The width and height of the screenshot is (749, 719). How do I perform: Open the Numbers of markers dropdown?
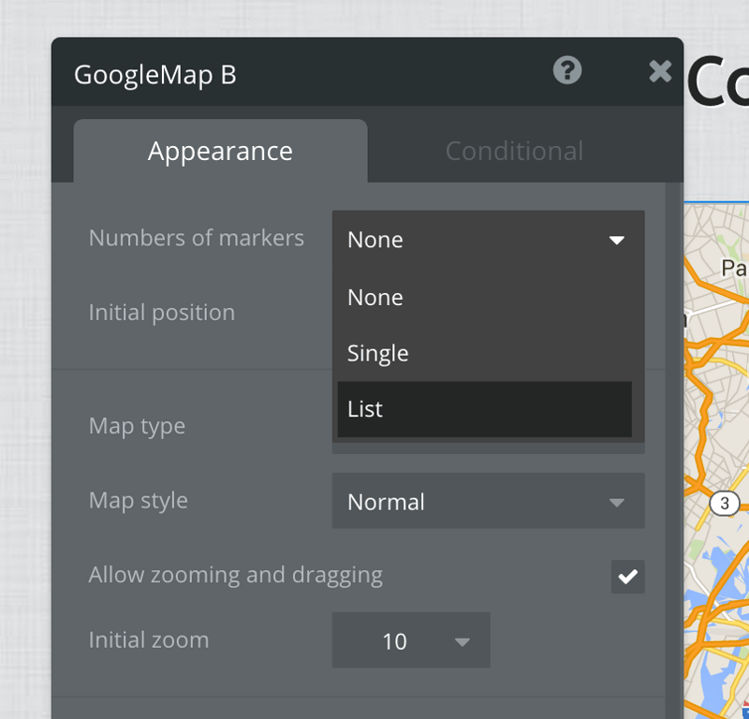[x=488, y=240]
